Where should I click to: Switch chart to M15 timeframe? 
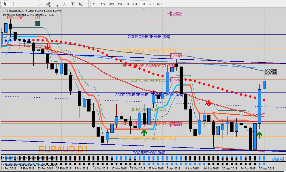pyautogui.click(x=111, y=4)
